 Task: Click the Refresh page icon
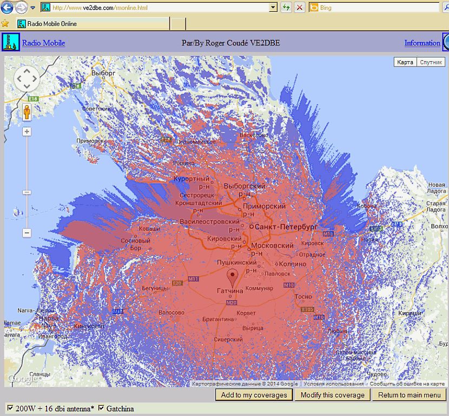point(286,8)
